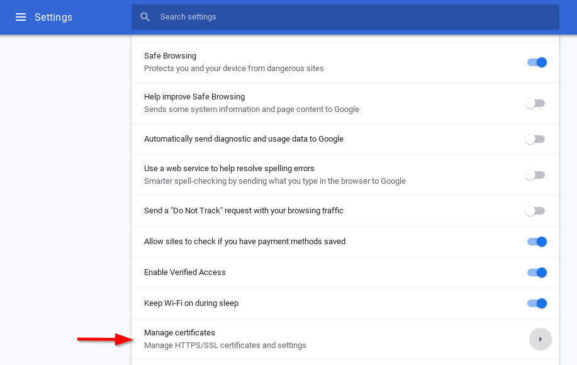Enable automatic diagnostic data sending to Google
Image resolution: width=577 pixels, height=365 pixels.
pos(536,138)
